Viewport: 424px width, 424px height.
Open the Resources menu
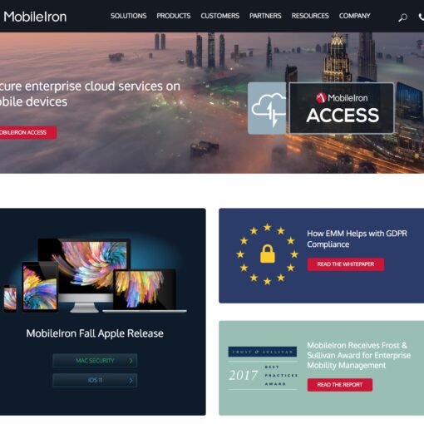click(x=310, y=16)
